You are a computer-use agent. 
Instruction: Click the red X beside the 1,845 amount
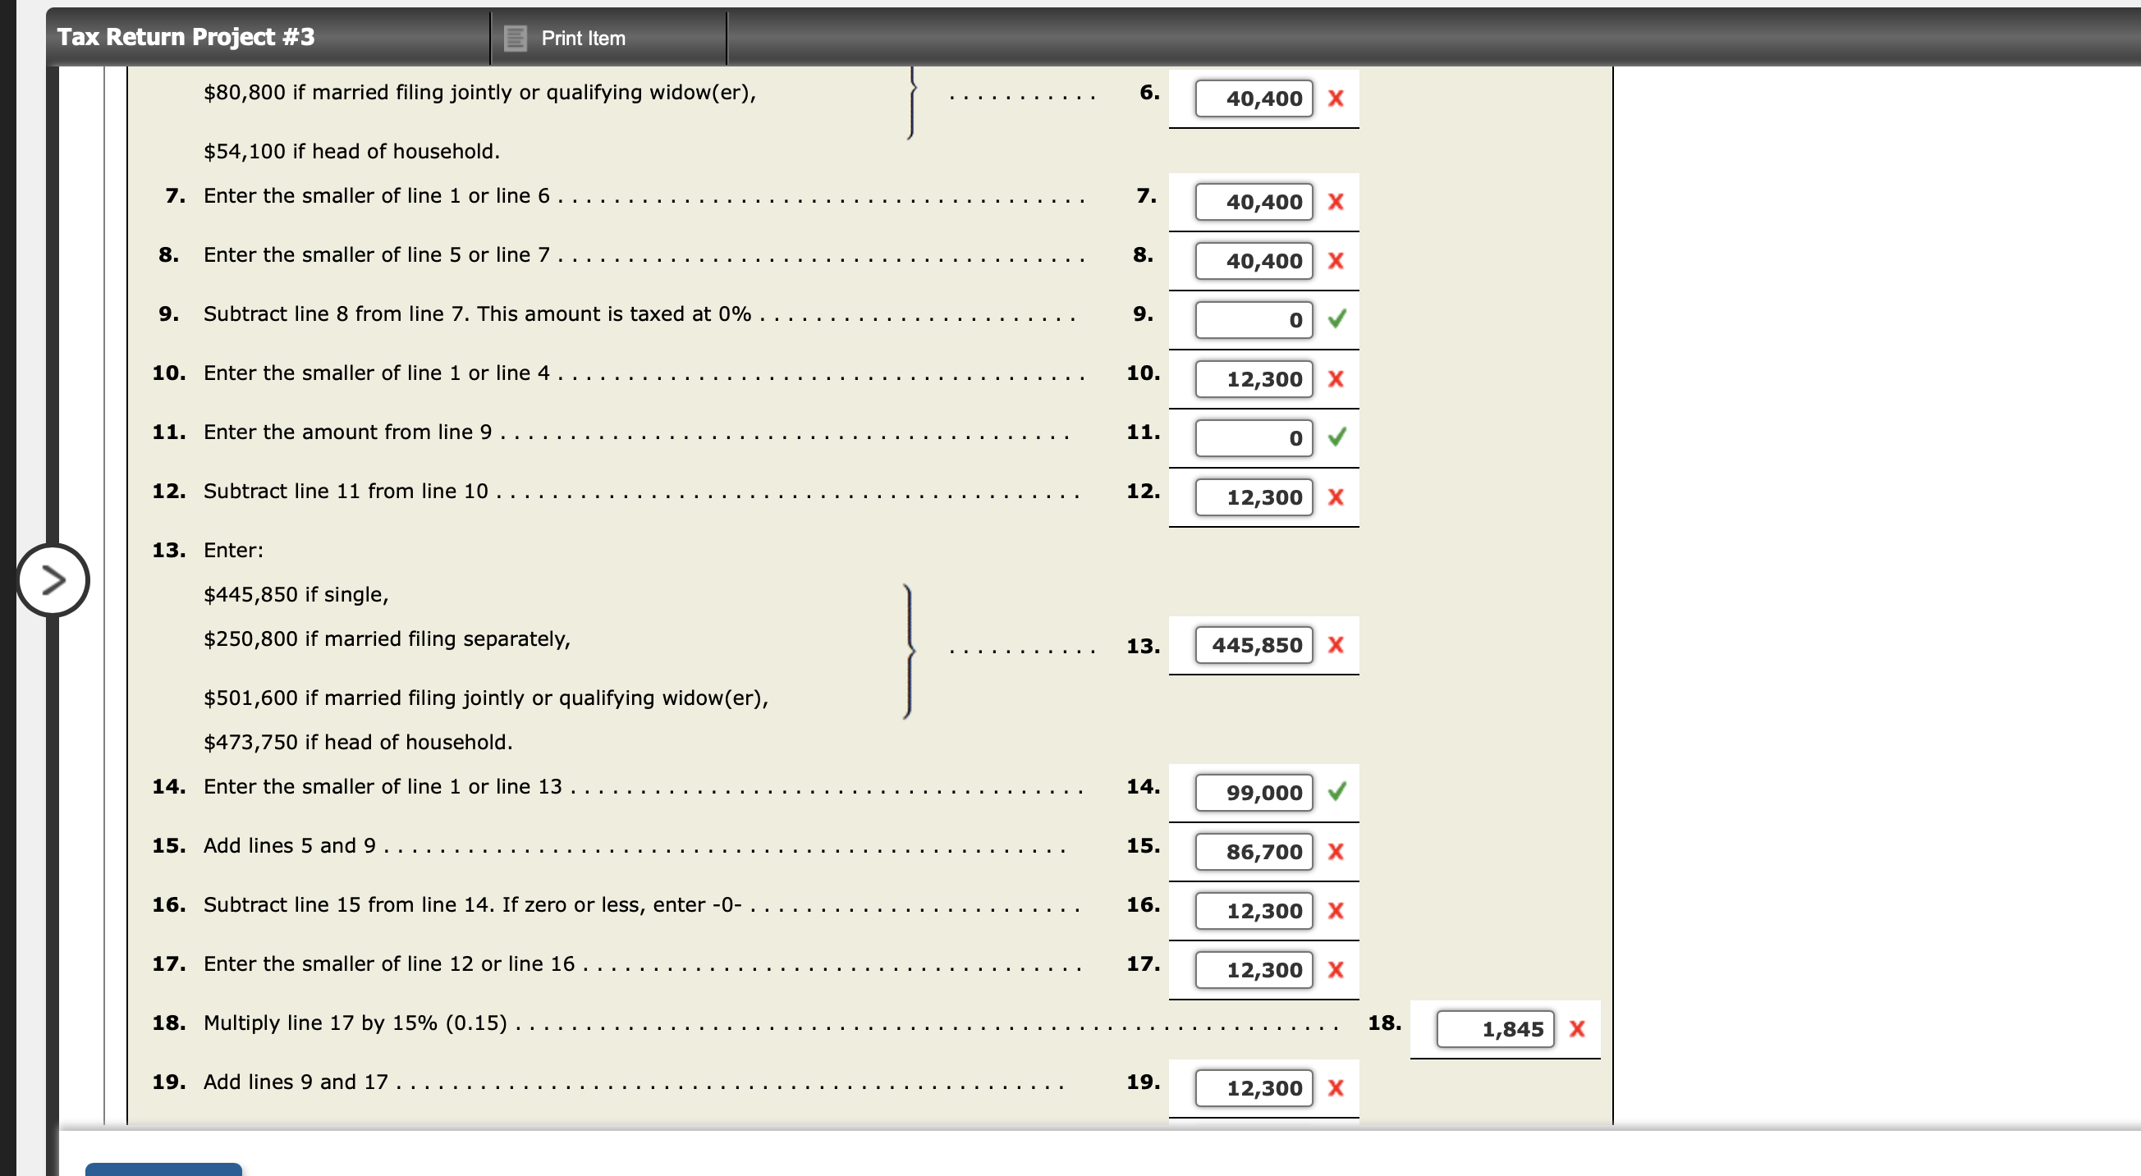(1577, 1028)
